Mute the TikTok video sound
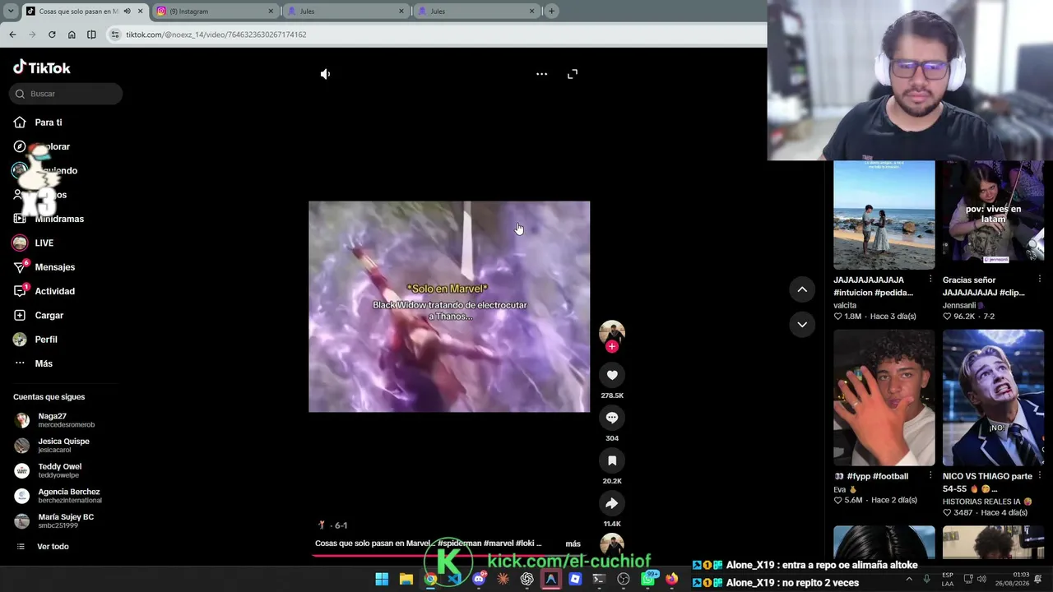Viewport: 1053px width, 592px height. [326, 74]
